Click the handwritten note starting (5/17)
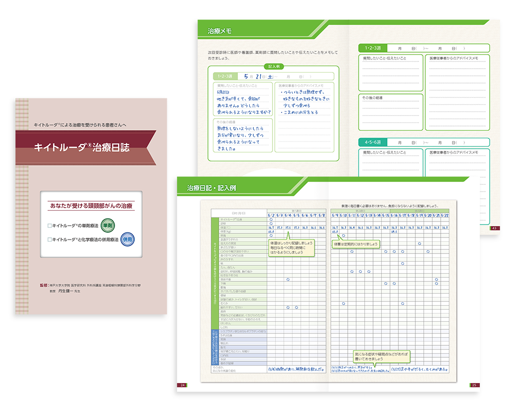This screenshot has height=413, width=516. pos(420,369)
